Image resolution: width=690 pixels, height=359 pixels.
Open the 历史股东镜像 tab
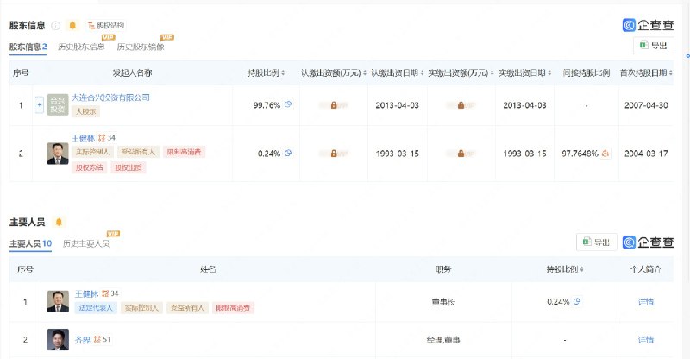coord(141,47)
